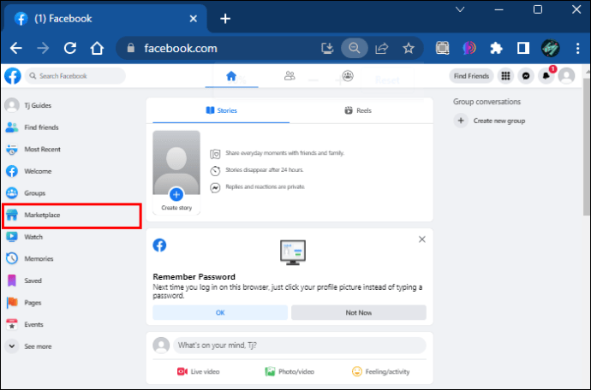Click the Create story thumbnail

[x=176, y=173]
